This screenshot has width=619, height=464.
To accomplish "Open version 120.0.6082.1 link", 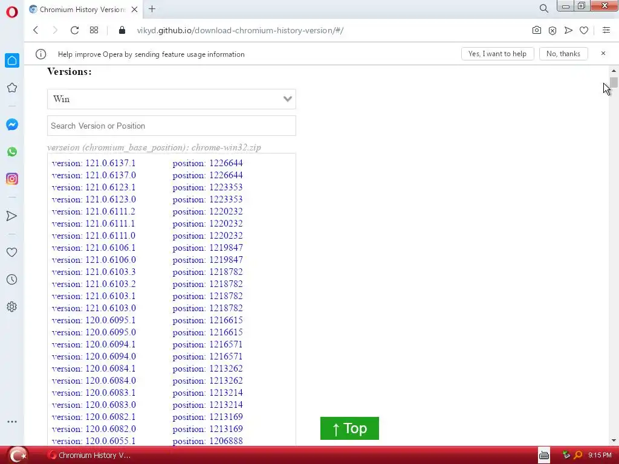I will pos(94,417).
